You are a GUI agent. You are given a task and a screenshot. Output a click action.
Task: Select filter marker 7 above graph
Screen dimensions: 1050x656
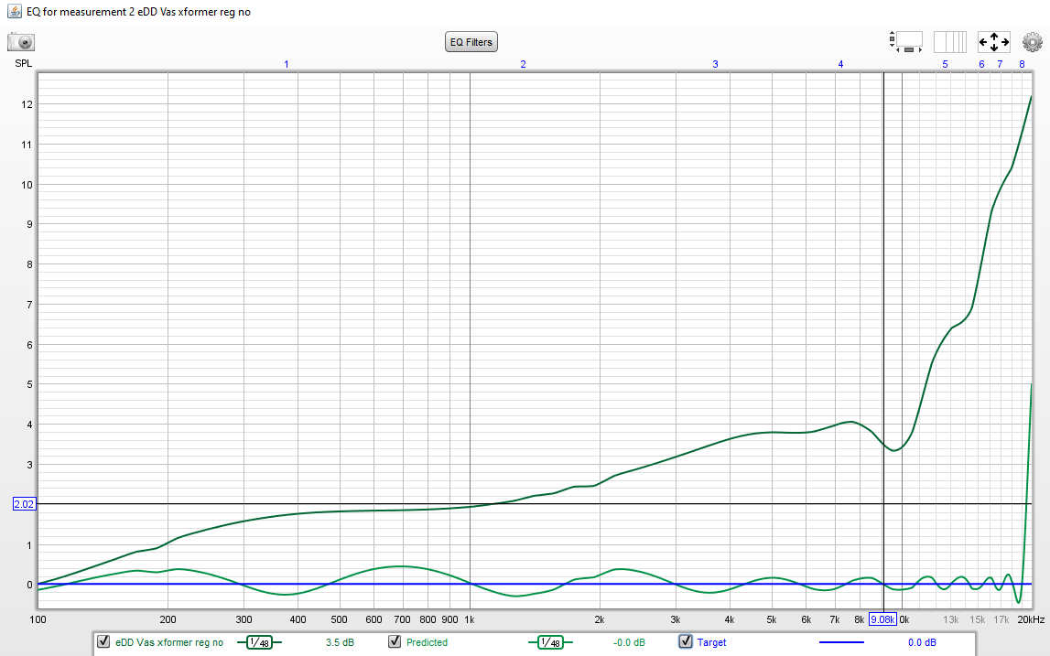click(x=1000, y=64)
